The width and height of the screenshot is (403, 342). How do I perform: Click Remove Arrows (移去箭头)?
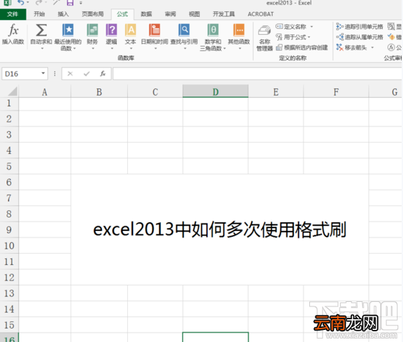[x=351, y=48]
